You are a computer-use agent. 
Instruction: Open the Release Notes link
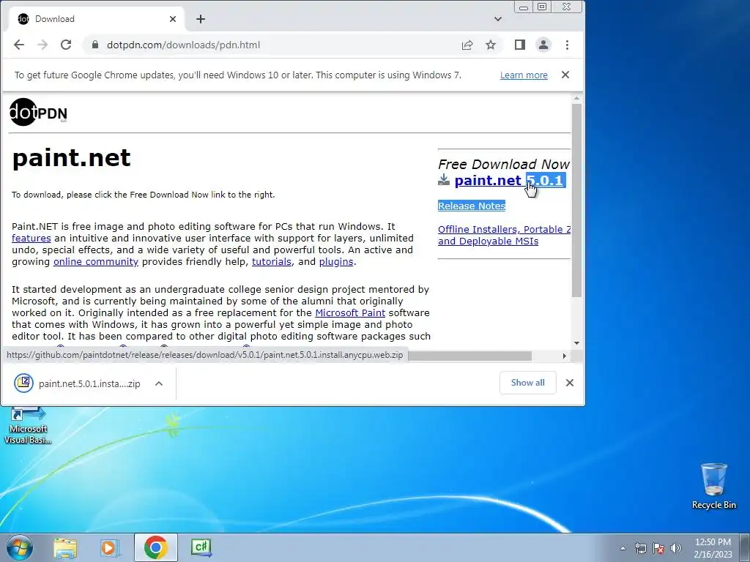pyautogui.click(x=472, y=206)
